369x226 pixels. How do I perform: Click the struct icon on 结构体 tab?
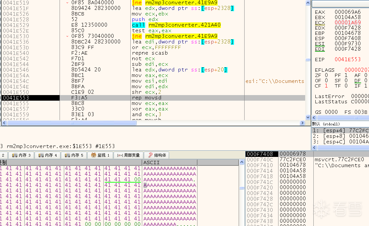pos(150,155)
